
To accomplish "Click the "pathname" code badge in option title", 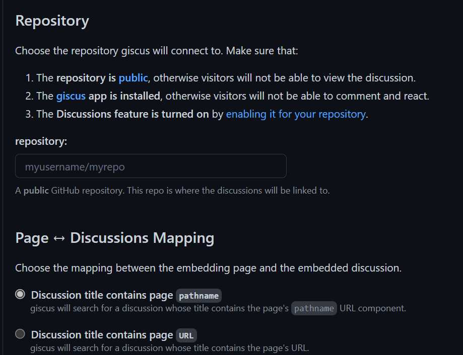I will point(199,296).
